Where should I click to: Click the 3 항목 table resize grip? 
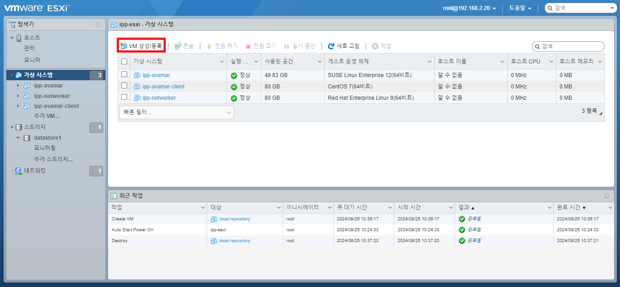[x=600, y=114]
